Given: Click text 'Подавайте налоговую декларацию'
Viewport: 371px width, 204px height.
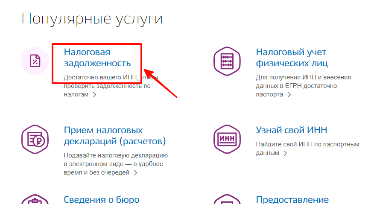Looking at the screenshot, I should click(116, 155).
